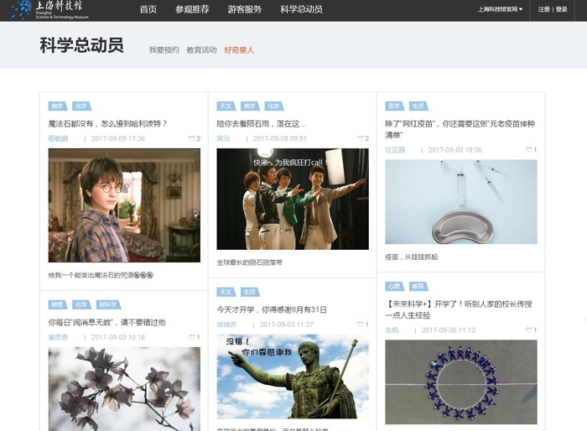Image resolution: width=587 pixels, height=431 pixels.
Task: Click the 生活 tag on the vaccine article
Action: point(418,106)
